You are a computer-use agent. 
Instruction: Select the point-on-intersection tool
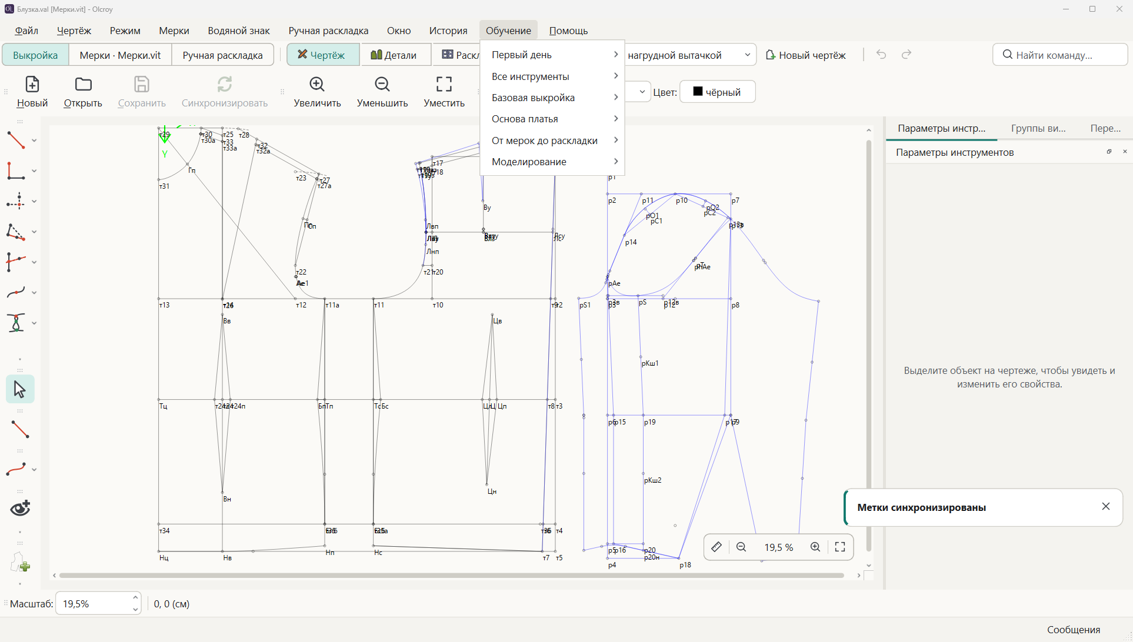[16, 201]
